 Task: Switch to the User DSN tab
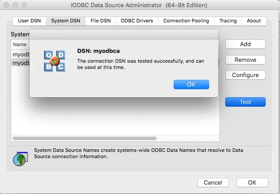[29, 21]
